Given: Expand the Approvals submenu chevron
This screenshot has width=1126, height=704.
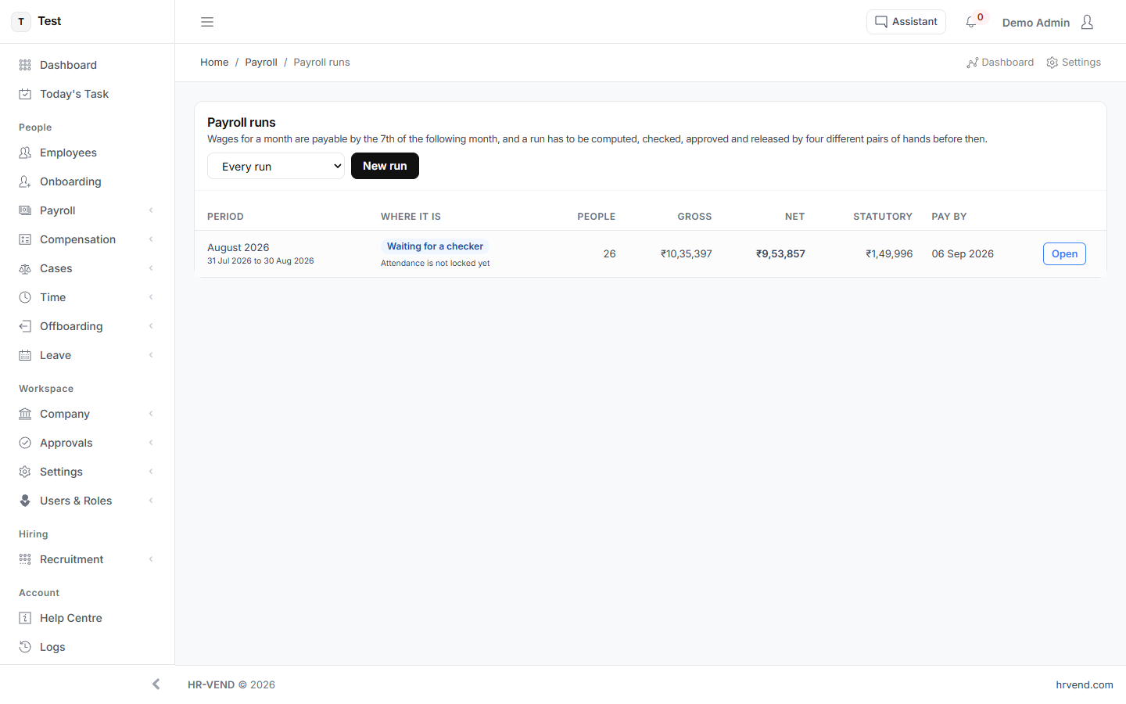Looking at the screenshot, I should coord(151,443).
